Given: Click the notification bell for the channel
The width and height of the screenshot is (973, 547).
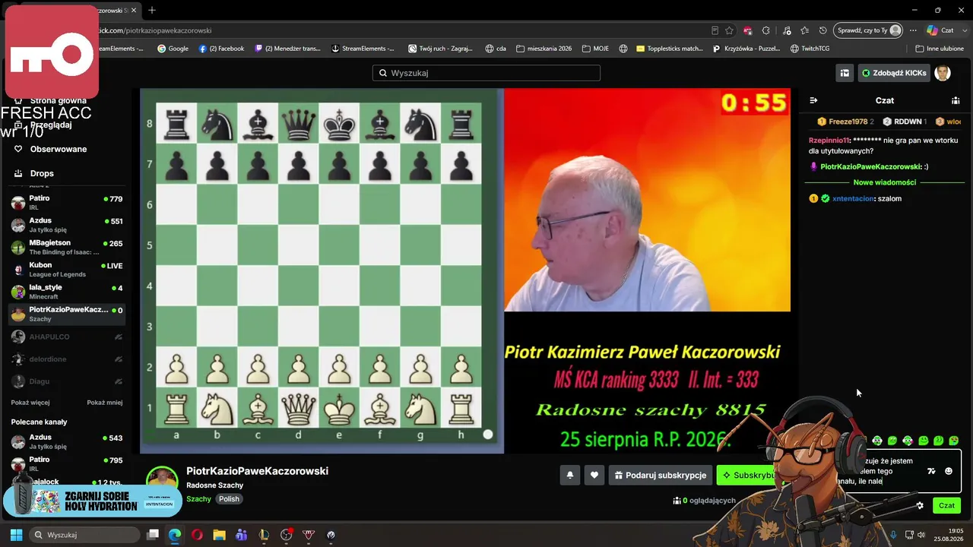Looking at the screenshot, I should coord(570,475).
